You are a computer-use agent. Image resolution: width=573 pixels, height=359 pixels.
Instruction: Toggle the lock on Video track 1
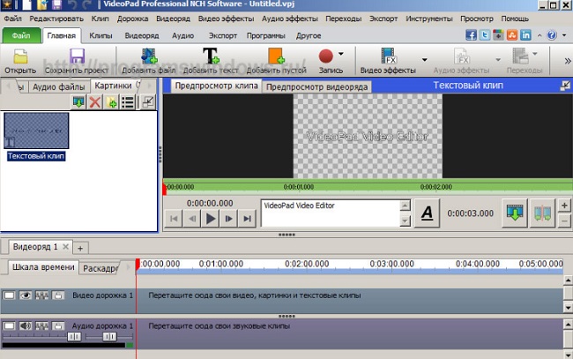tap(56, 295)
